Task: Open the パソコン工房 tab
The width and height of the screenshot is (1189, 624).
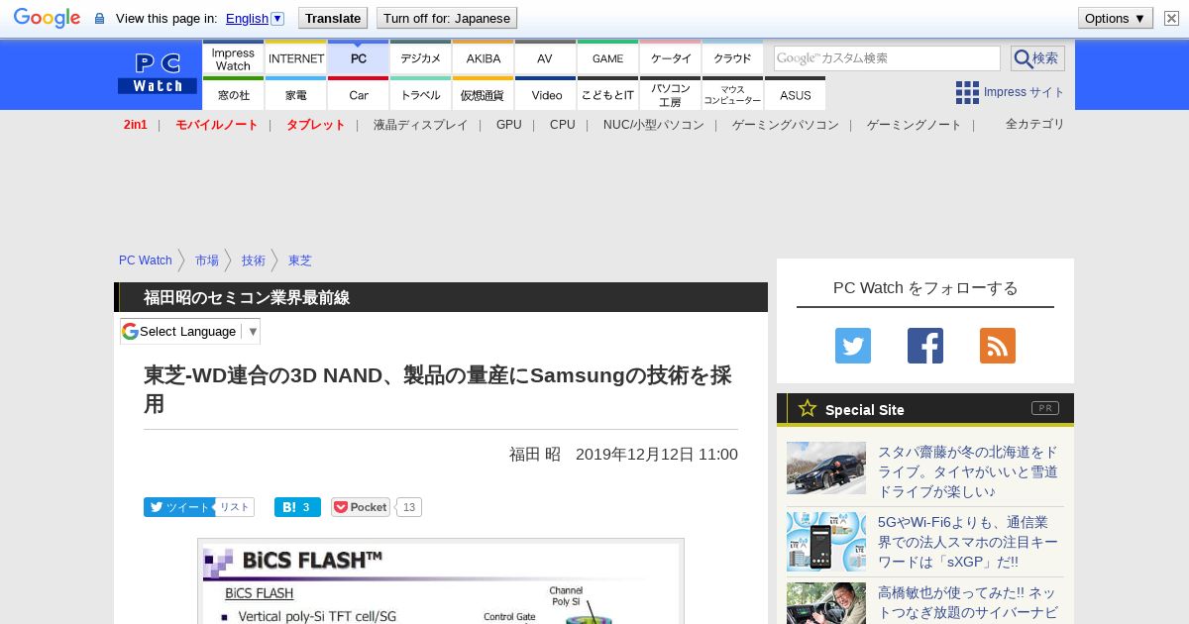Action: 671,94
